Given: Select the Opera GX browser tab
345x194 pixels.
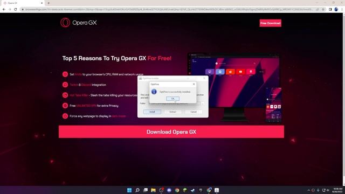Looking at the screenshot, I should [x=22, y=3].
